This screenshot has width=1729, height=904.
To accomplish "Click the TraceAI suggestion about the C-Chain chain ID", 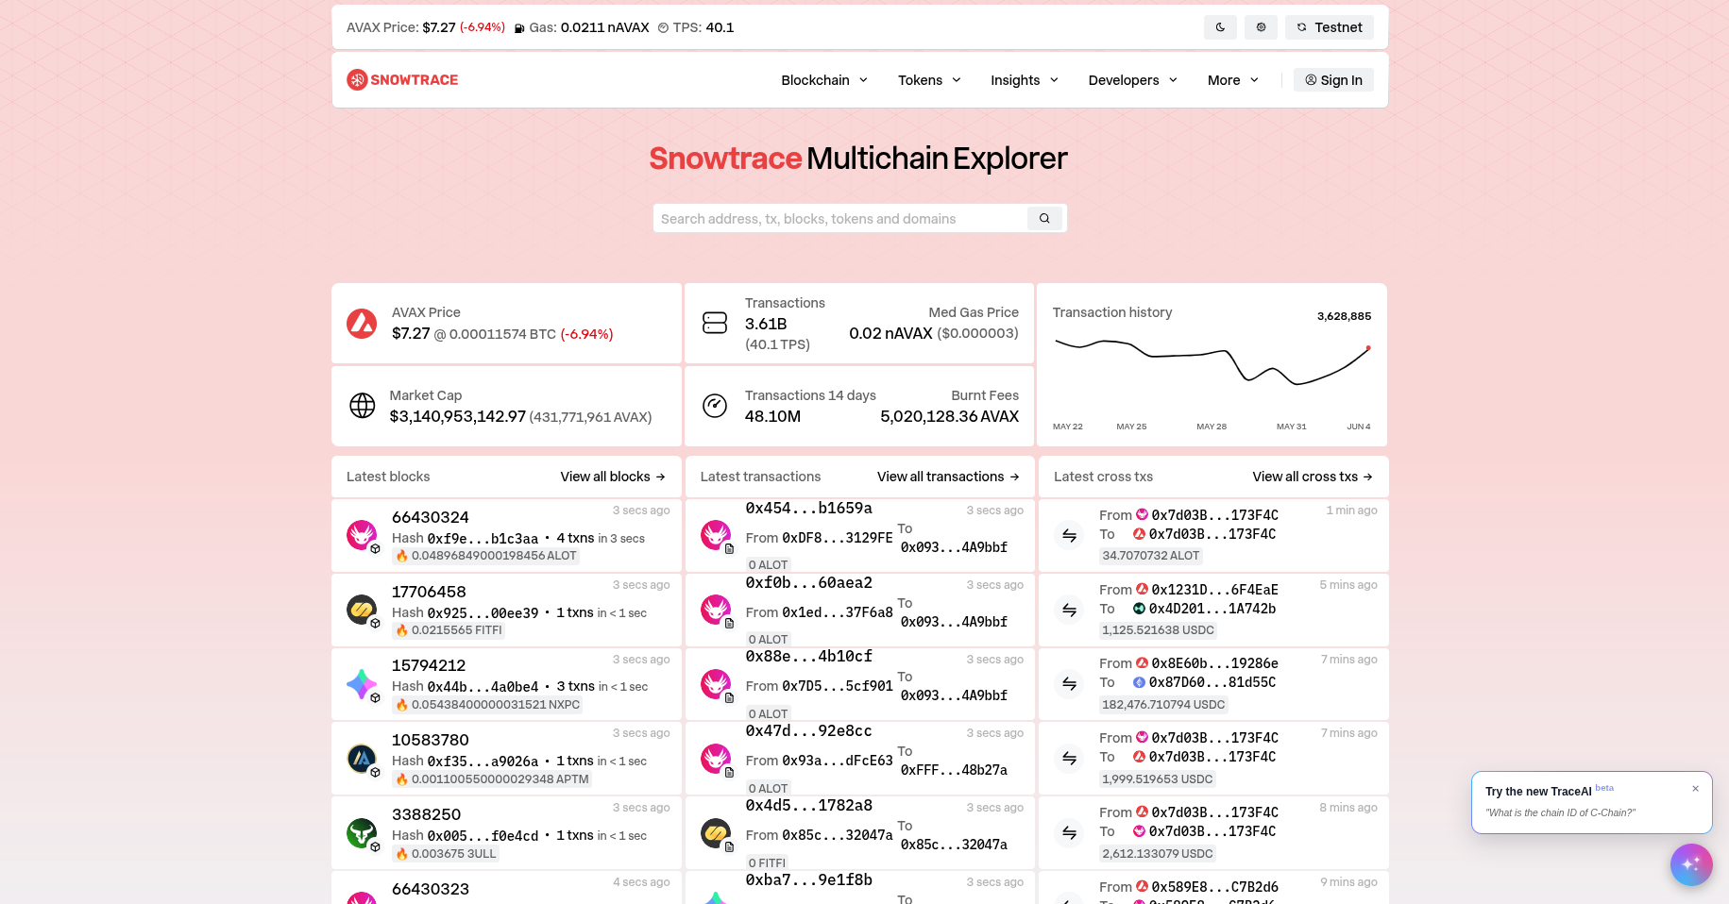I will pyautogui.click(x=1560, y=812).
